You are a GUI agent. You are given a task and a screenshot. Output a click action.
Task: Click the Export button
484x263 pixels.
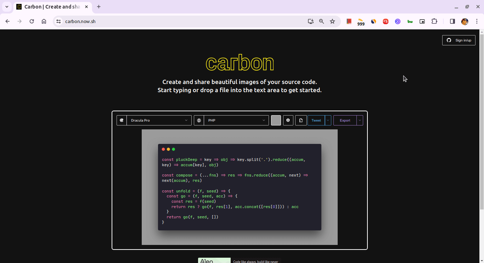click(345, 121)
